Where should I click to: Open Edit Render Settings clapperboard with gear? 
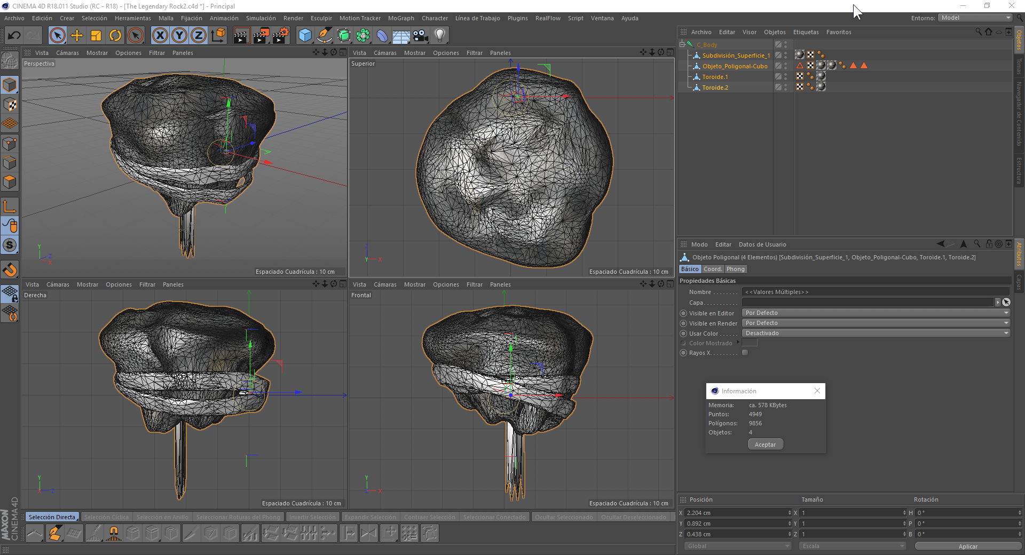[281, 36]
